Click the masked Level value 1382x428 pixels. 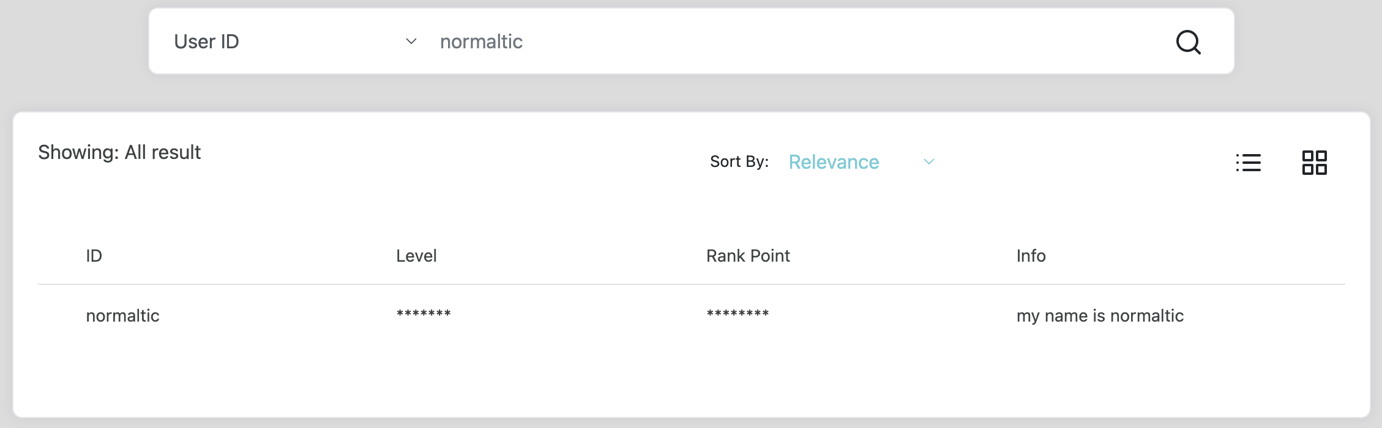424,314
